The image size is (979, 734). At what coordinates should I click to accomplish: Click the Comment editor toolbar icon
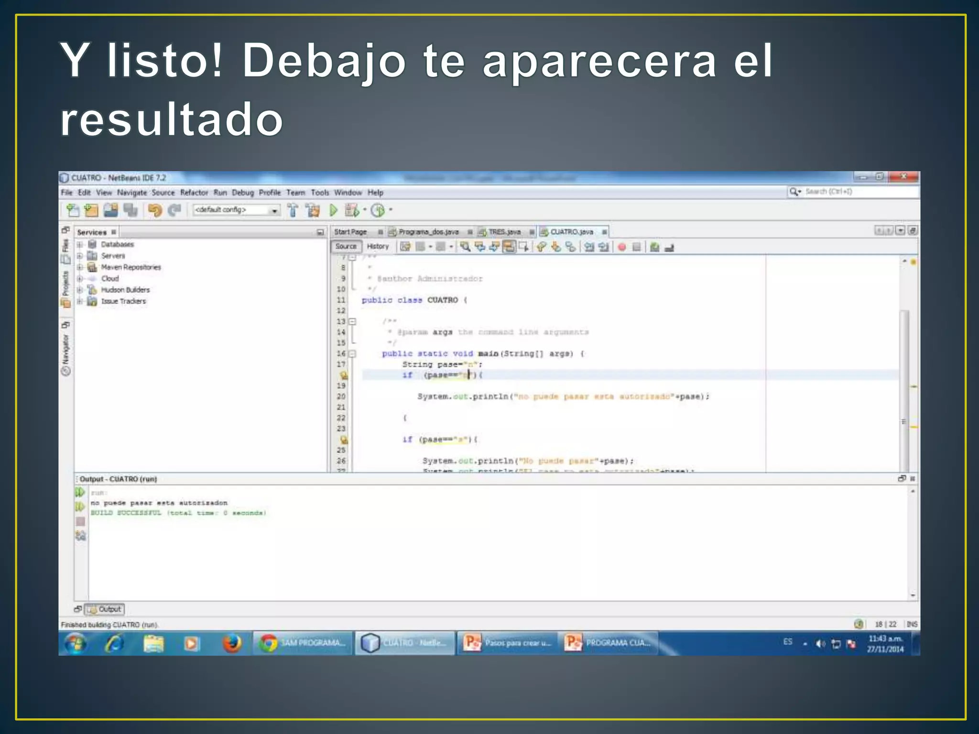pyautogui.click(x=655, y=247)
